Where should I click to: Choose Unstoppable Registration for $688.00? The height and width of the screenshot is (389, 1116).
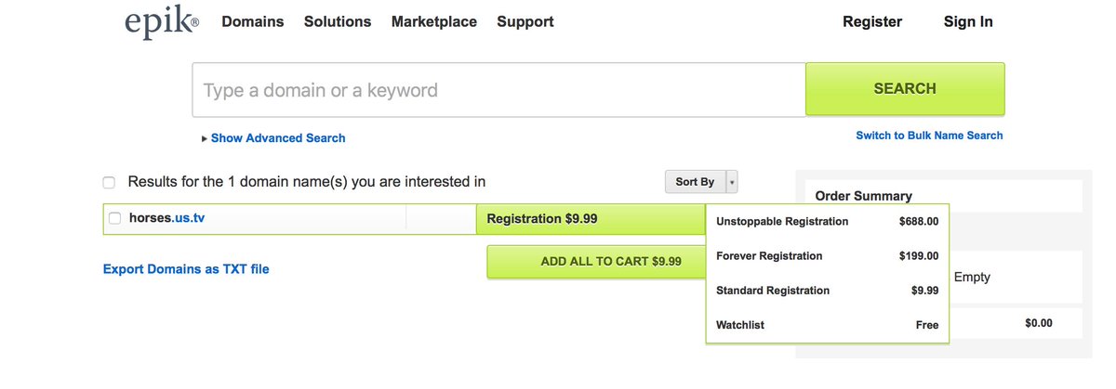tap(827, 222)
